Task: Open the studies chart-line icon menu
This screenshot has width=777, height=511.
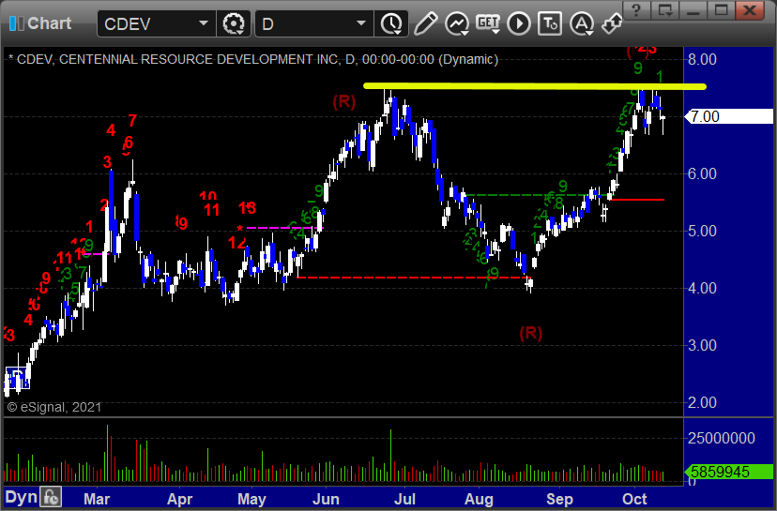Action: [457, 23]
